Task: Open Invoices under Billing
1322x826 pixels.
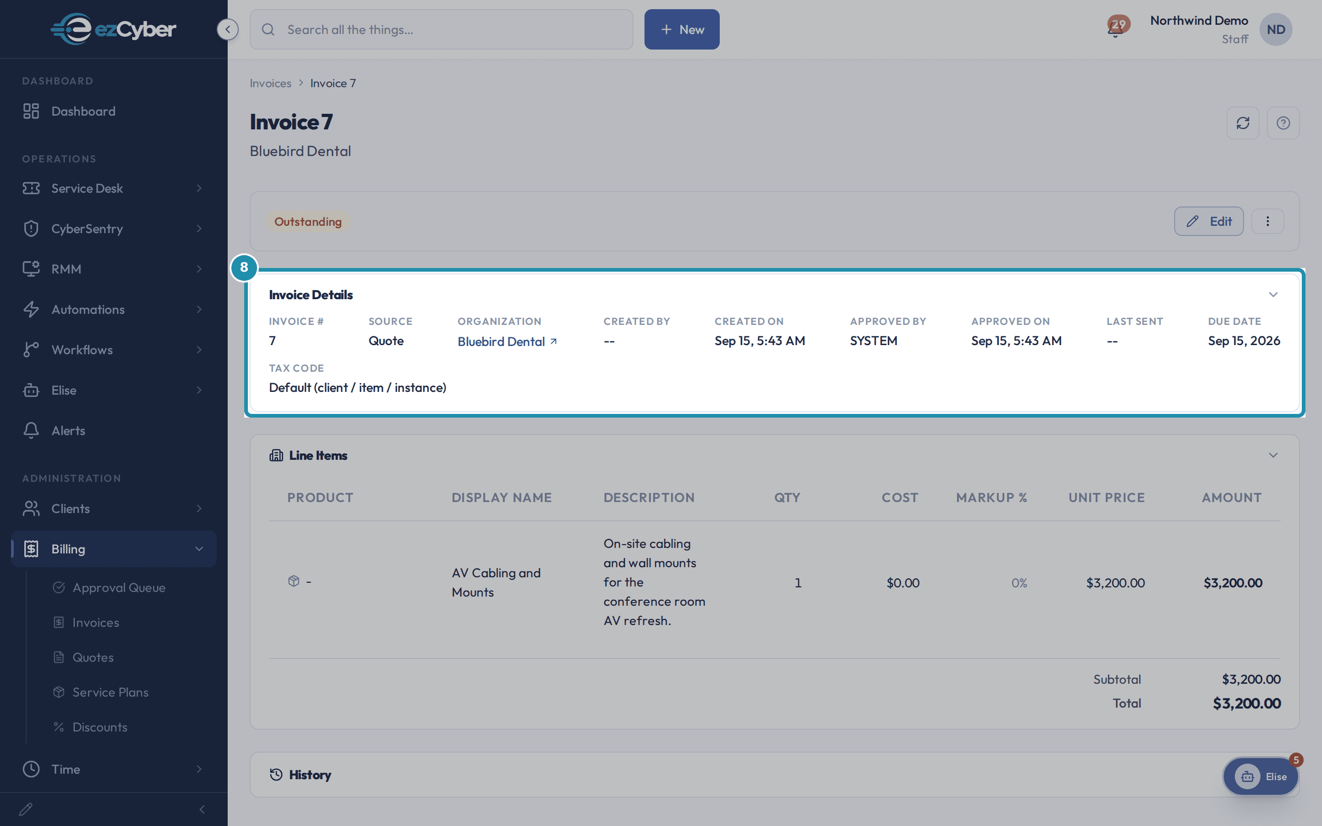Action: pos(95,622)
